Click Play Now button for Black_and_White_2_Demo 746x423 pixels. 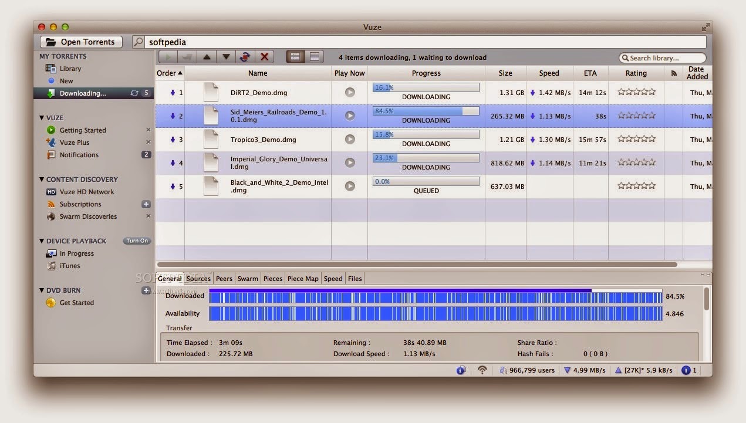350,186
